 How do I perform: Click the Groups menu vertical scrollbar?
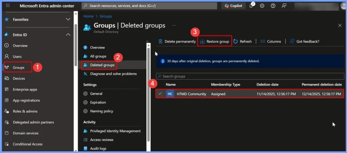pos(148,94)
